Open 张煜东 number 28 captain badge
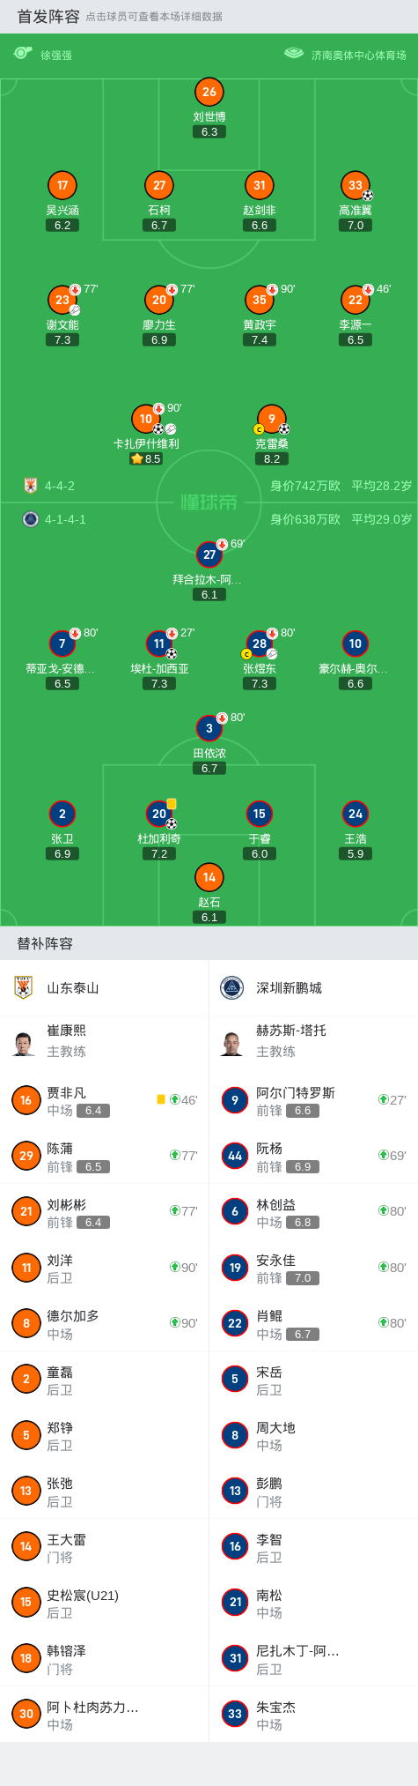Viewport: 418px width, 1786px height. coord(260,644)
